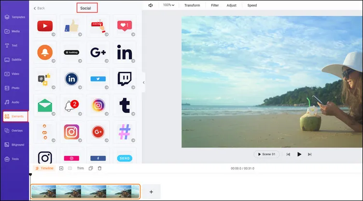
Task: Add the round gradient Instagram element
Action: coord(98,105)
